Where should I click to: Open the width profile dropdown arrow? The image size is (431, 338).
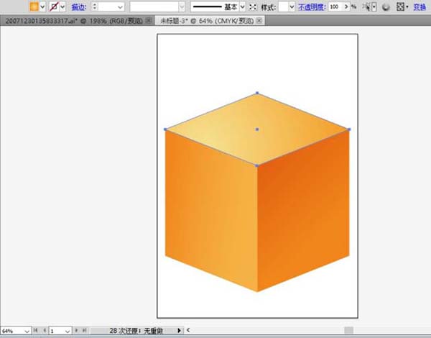tap(182, 7)
